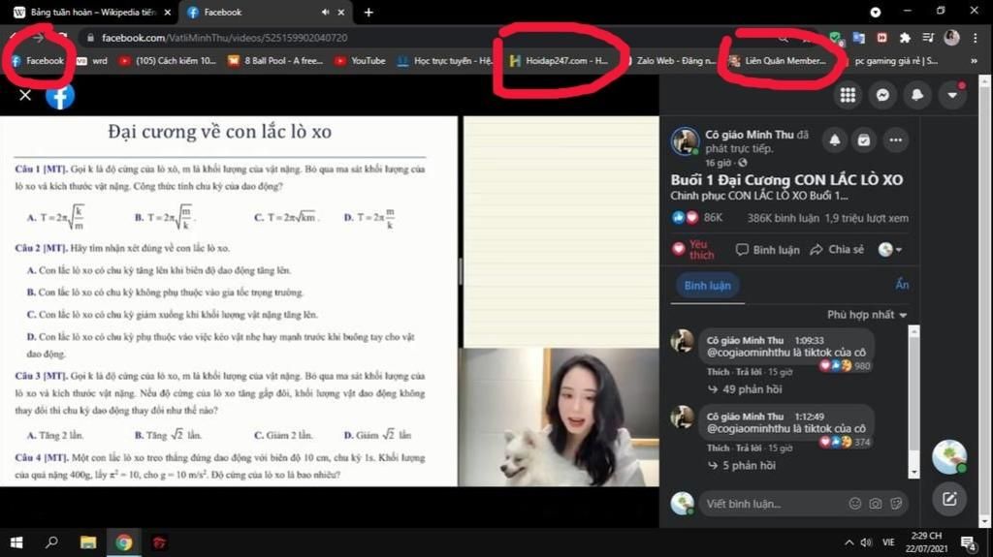This screenshot has width=993, height=557.
Task: Open the Facebook menu grid icon
Action: point(848,95)
